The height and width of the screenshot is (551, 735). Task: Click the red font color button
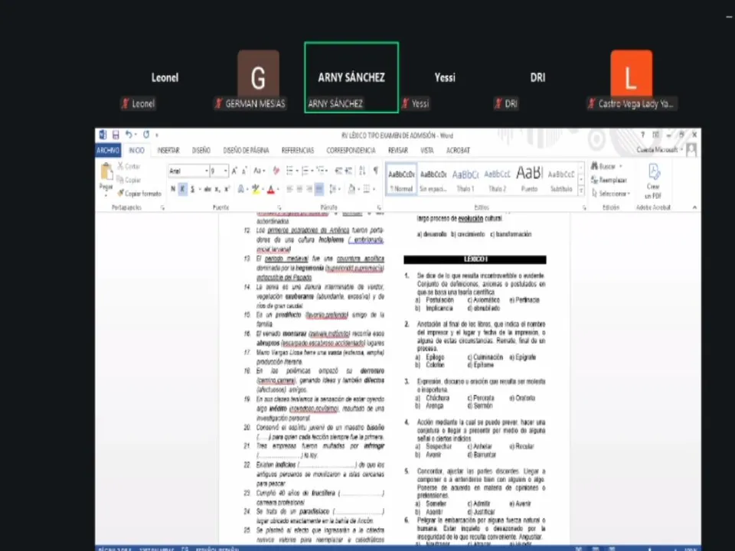[270, 189]
